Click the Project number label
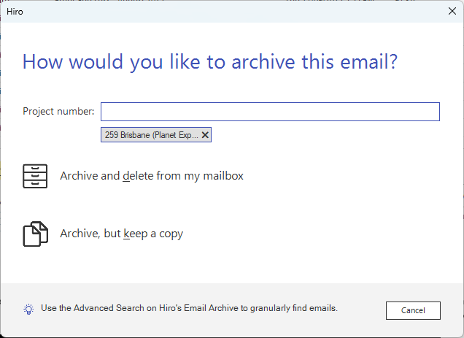The width and height of the screenshot is (464, 338). click(x=58, y=112)
